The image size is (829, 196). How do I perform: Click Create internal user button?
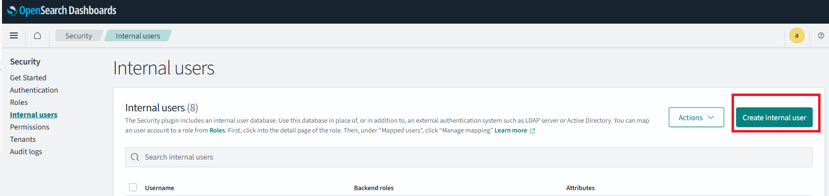point(774,117)
